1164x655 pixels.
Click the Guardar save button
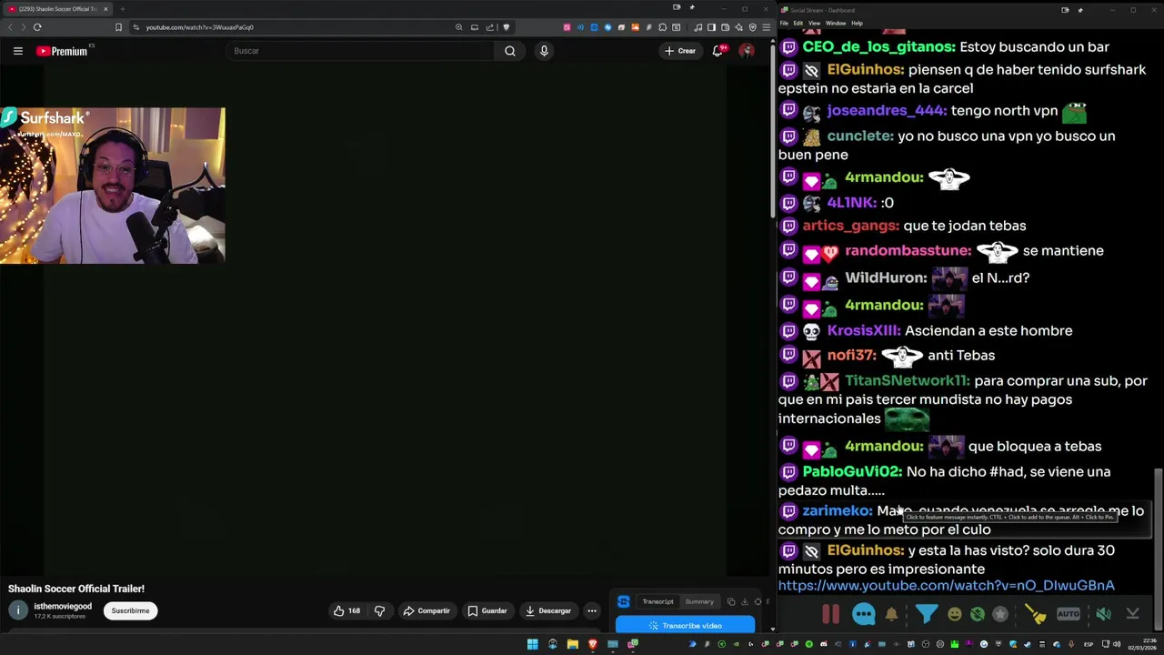click(487, 610)
